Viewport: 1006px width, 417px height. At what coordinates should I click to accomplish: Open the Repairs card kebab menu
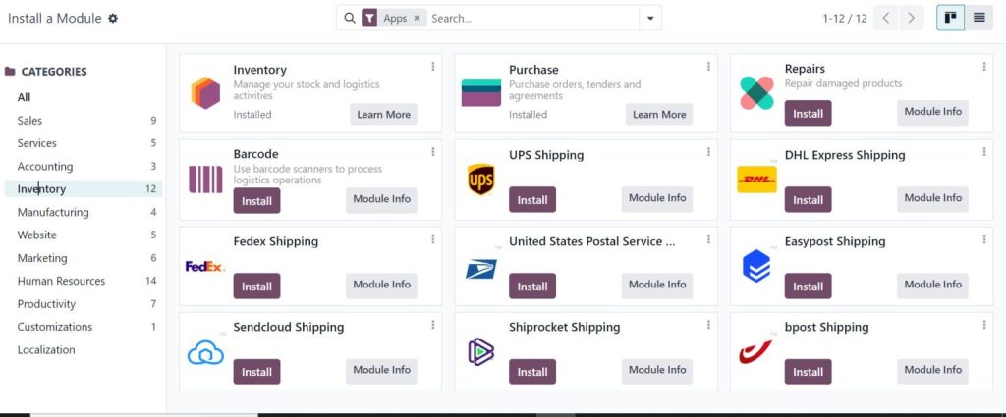984,67
